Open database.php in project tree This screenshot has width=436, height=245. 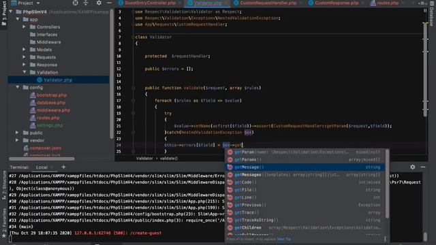point(51,103)
